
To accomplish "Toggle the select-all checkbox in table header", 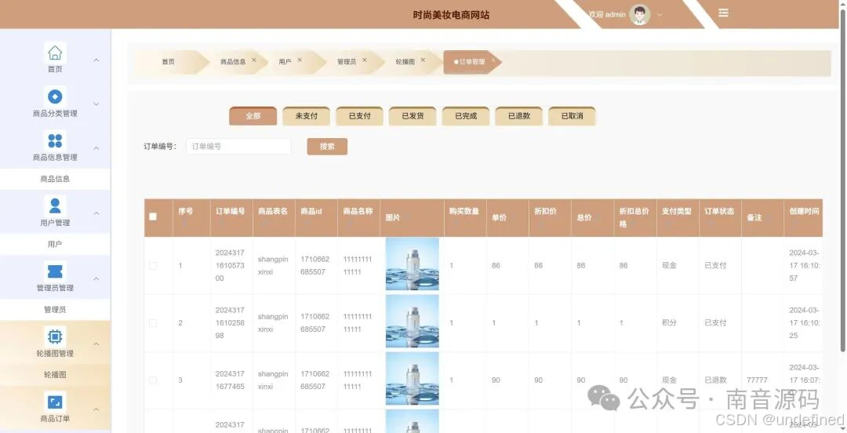I will (153, 216).
